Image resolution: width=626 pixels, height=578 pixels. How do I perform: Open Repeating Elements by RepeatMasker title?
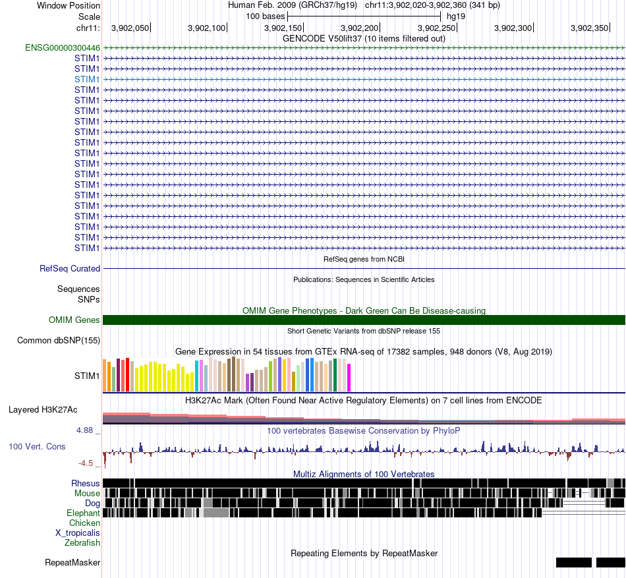(364, 553)
